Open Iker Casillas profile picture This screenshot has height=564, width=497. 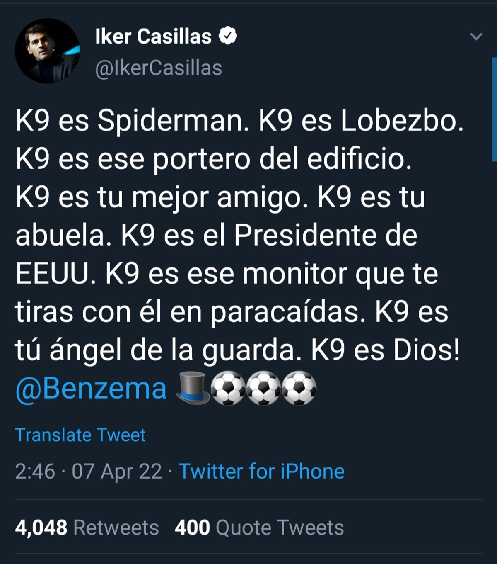[x=47, y=51]
